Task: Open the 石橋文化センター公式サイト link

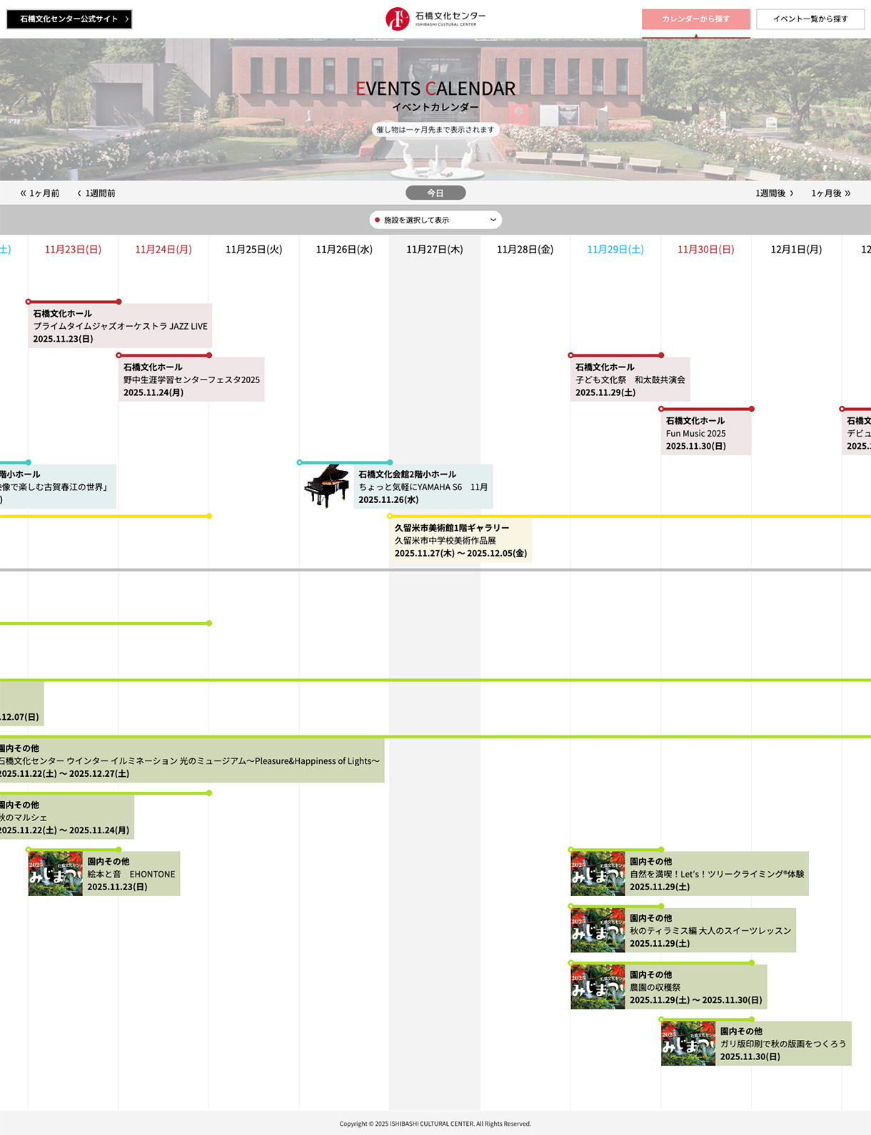Action: click(x=69, y=19)
